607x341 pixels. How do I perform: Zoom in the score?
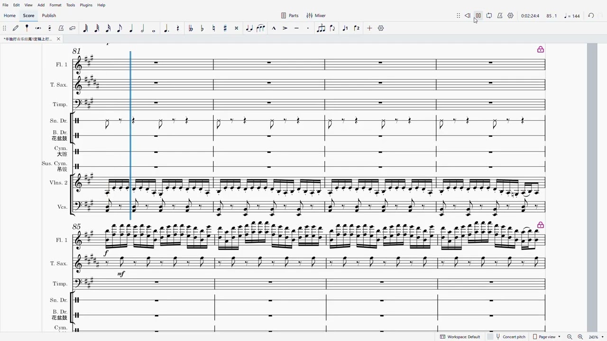point(580,337)
